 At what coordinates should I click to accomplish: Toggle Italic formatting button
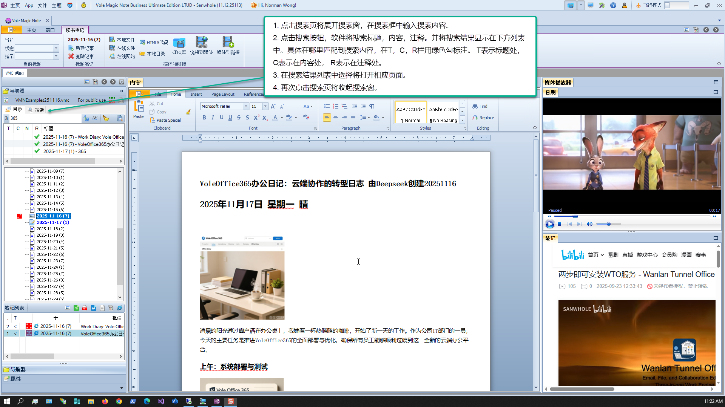pos(213,118)
